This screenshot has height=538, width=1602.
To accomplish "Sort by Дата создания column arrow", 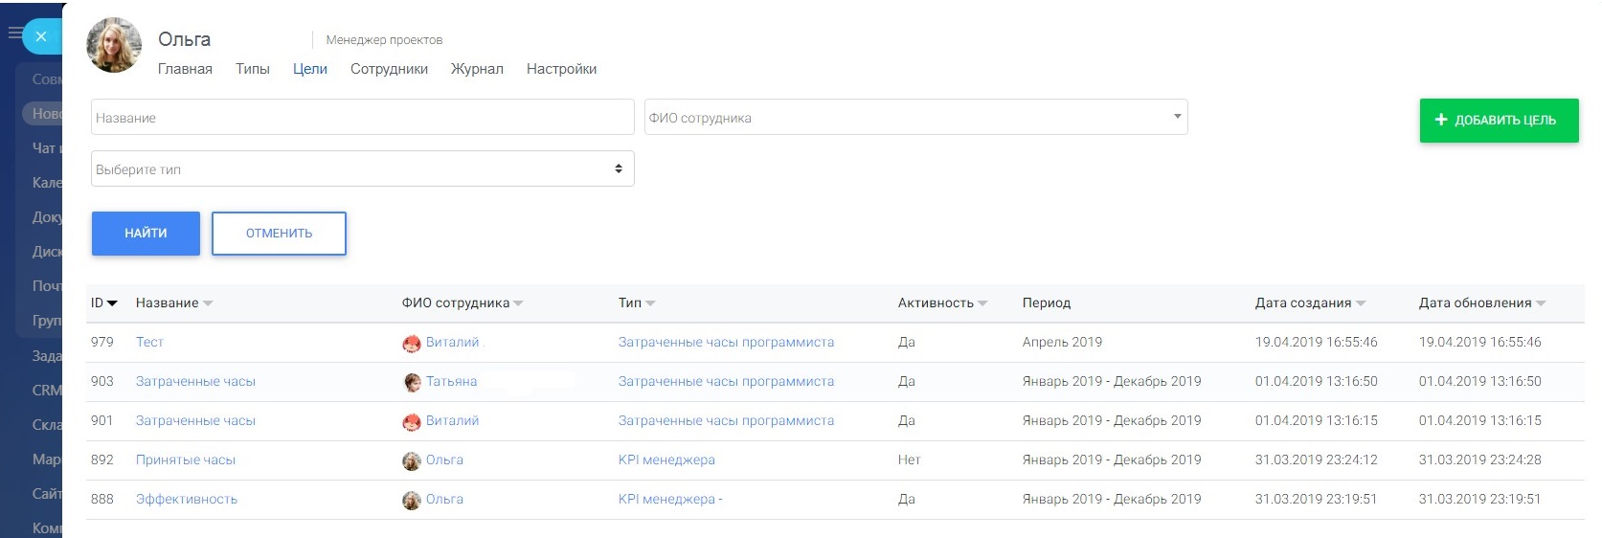I will pos(1361,303).
